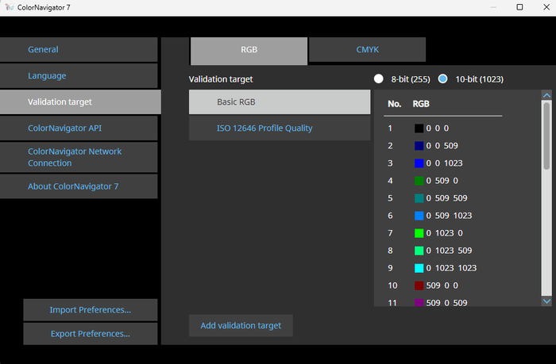Click the black swatch in row 1
The height and width of the screenshot is (364, 556).
point(419,128)
